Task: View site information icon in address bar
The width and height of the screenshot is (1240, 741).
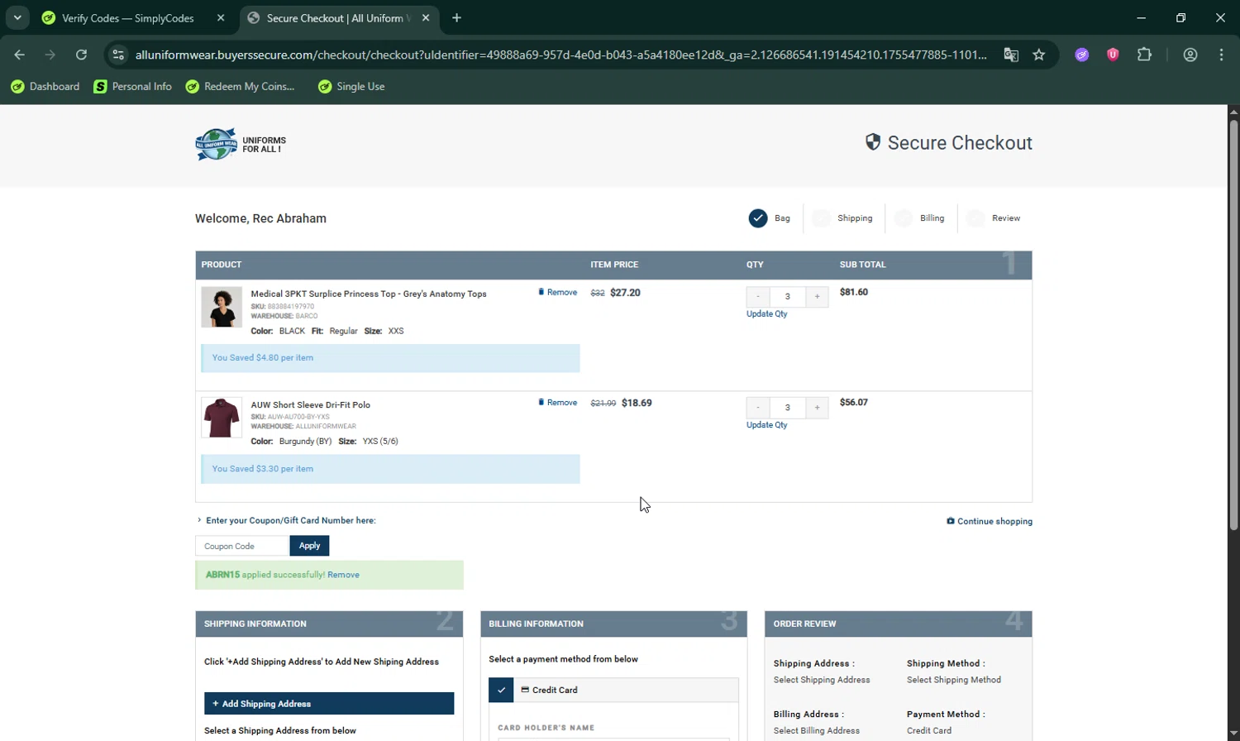Action: [x=118, y=55]
